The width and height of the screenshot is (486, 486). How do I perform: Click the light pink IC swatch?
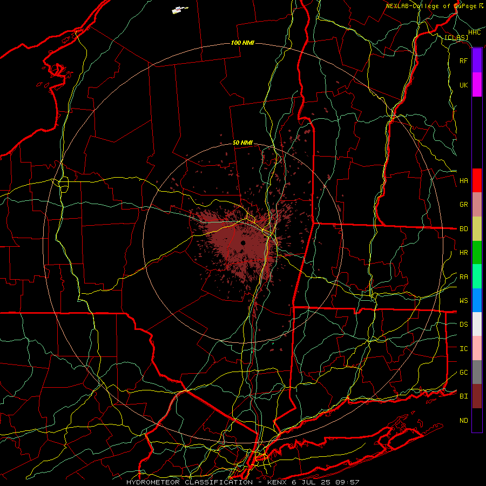477,348
